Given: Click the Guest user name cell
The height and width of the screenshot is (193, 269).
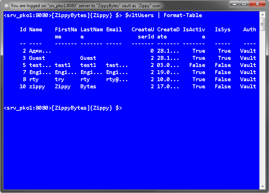Looking at the screenshot, I should [x=37, y=58].
